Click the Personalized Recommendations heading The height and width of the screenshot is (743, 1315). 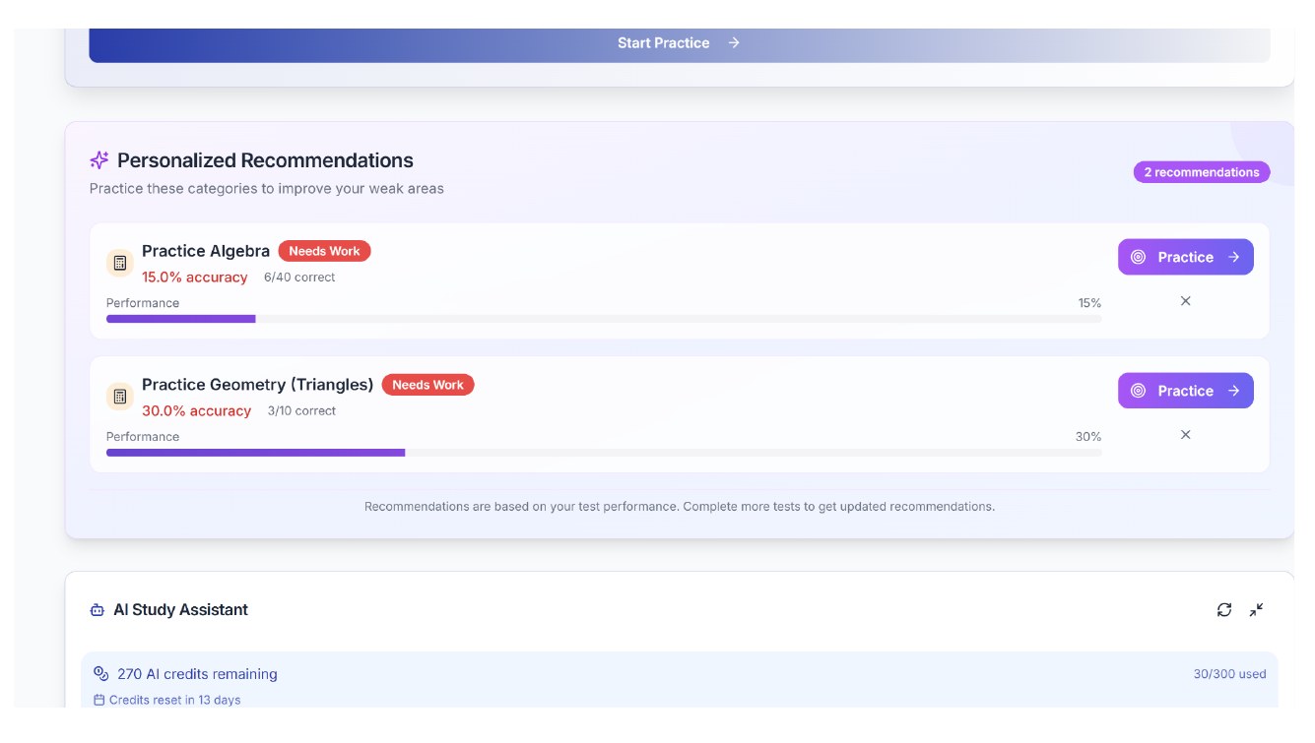(x=265, y=160)
